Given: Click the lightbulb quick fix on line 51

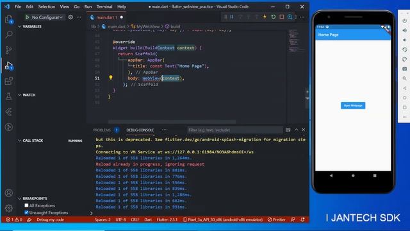Looking at the screenshot, I should point(111,78).
